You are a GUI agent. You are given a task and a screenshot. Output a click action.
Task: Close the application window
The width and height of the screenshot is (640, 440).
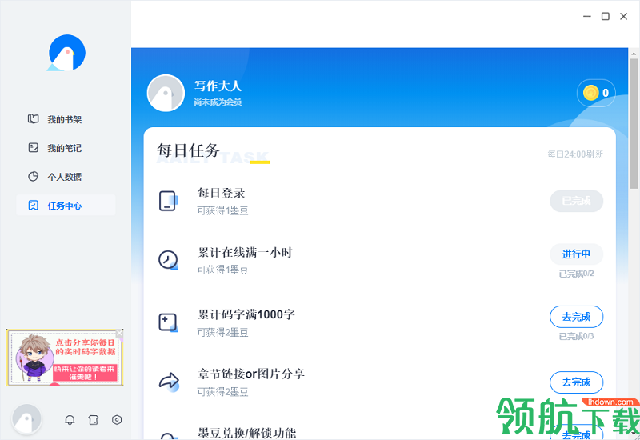(x=624, y=16)
